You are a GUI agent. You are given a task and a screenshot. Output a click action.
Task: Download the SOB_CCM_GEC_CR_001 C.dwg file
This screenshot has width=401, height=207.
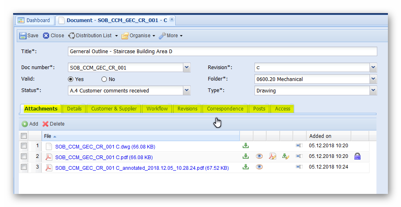coord(246,146)
